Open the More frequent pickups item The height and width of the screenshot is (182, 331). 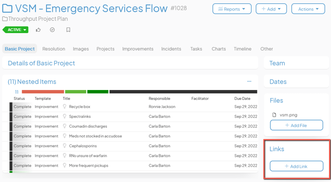point(88,165)
